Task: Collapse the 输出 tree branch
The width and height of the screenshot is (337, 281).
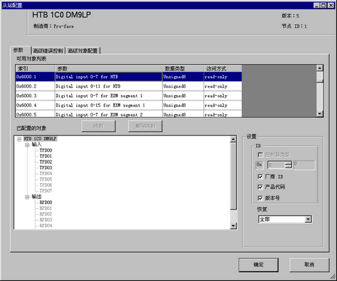Action: point(27,197)
